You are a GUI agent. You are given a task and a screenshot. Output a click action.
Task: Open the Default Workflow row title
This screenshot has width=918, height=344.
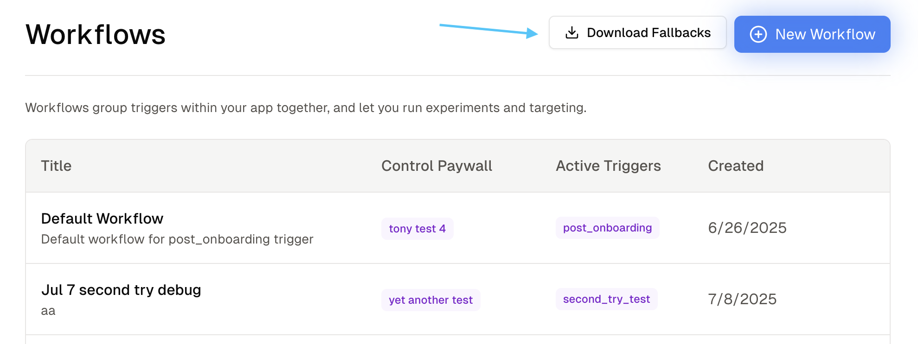pyautogui.click(x=102, y=219)
